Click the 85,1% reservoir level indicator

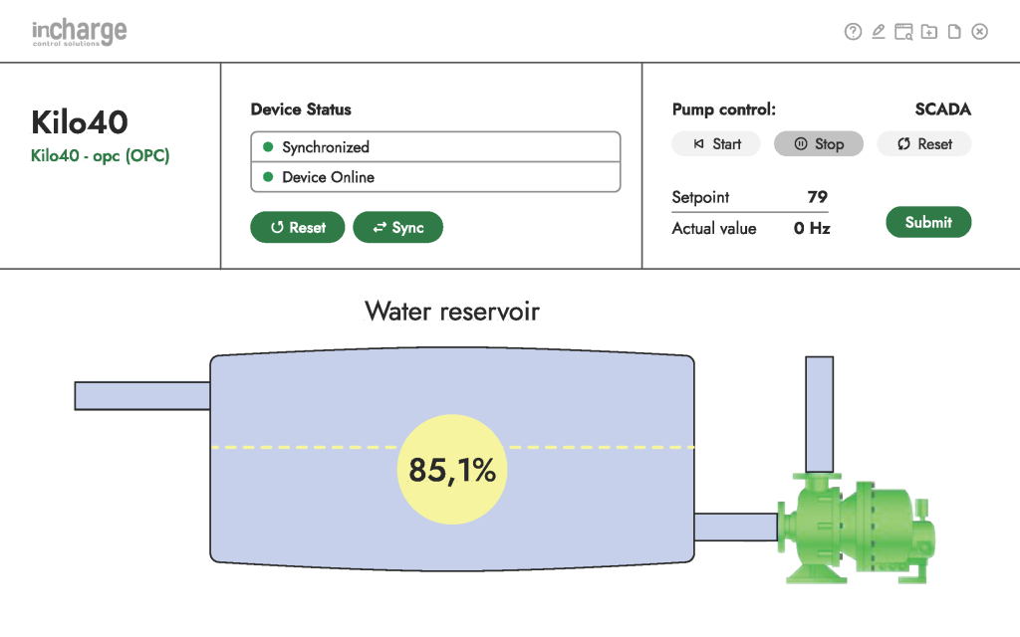pos(452,469)
